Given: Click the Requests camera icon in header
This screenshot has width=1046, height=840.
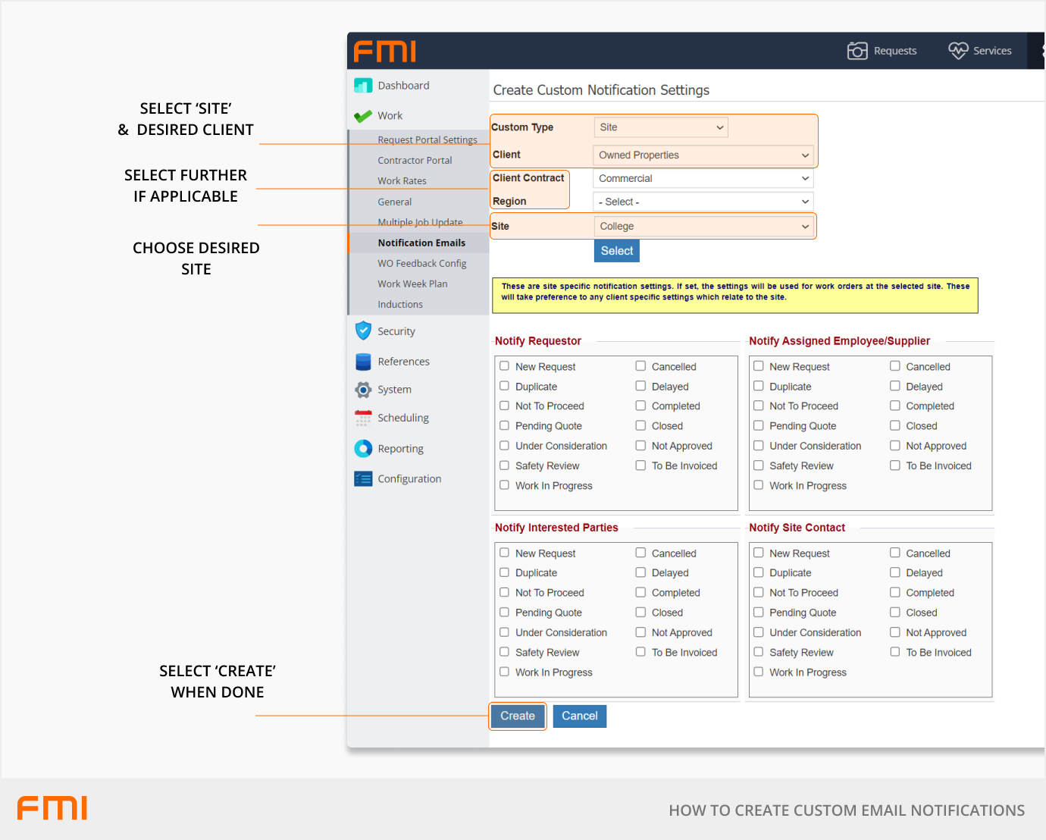Looking at the screenshot, I should click(857, 51).
